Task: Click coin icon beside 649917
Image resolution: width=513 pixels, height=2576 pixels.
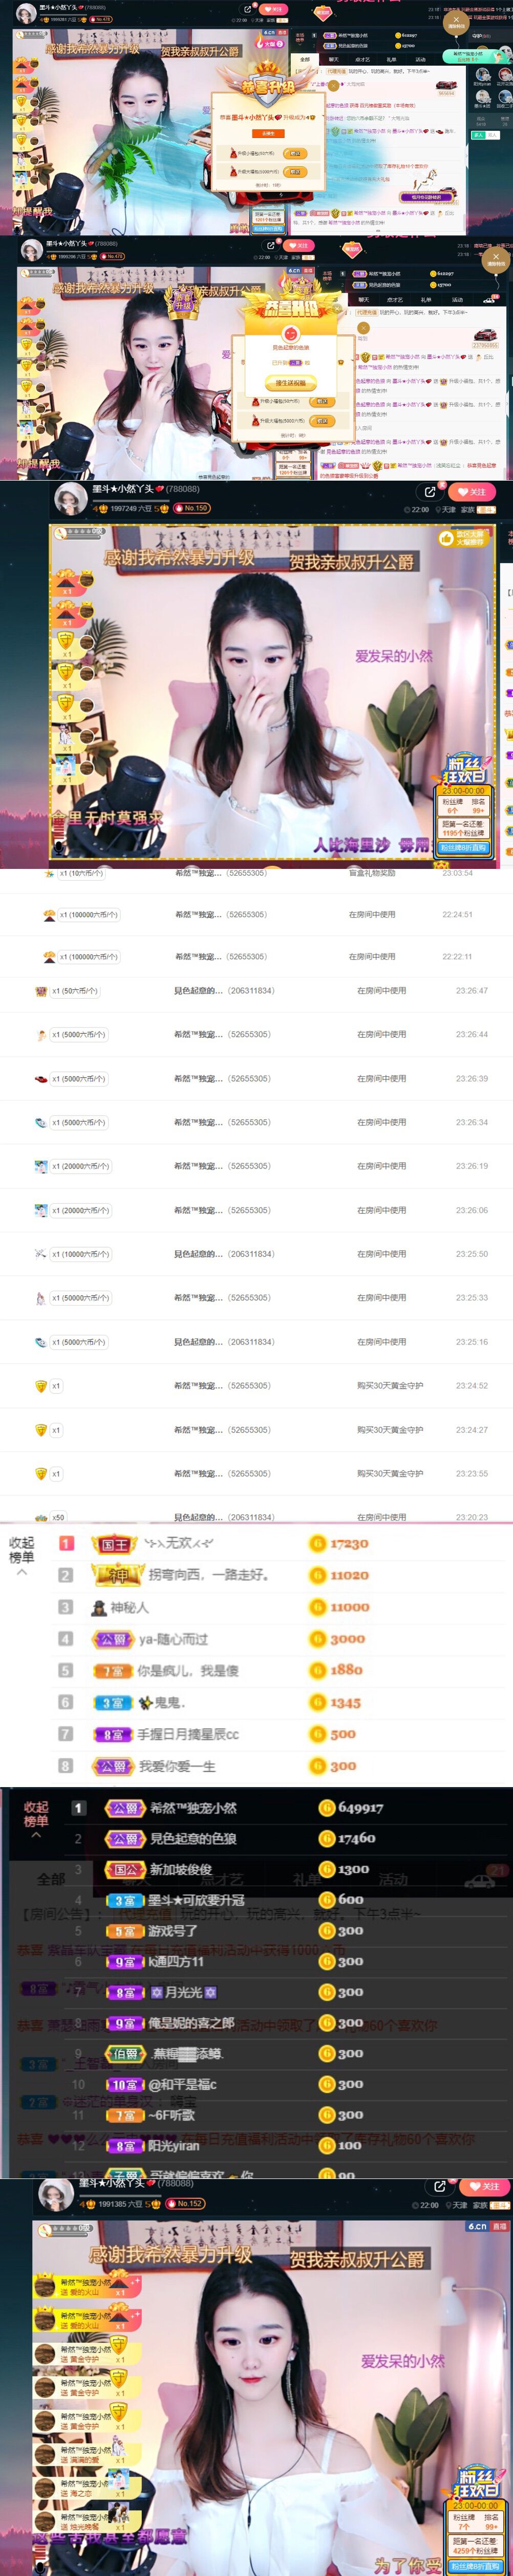Action: (x=326, y=1808)
